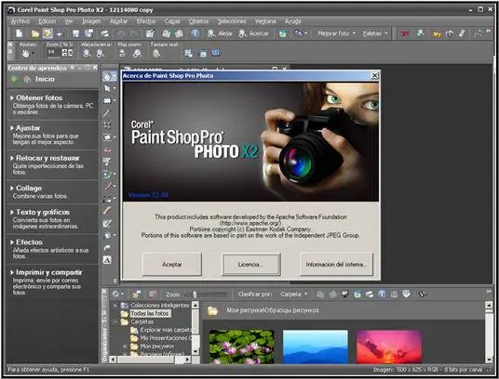Select the Dropper tool in tools palette
Screen dimensions: 499x379
[107, 112]
